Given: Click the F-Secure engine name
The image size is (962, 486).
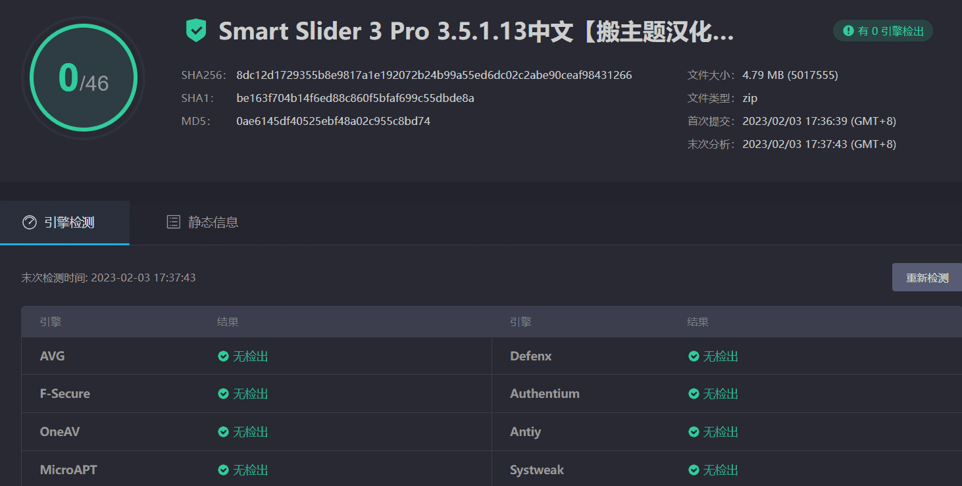Looking at the screenshot, I should click(65, 394).
